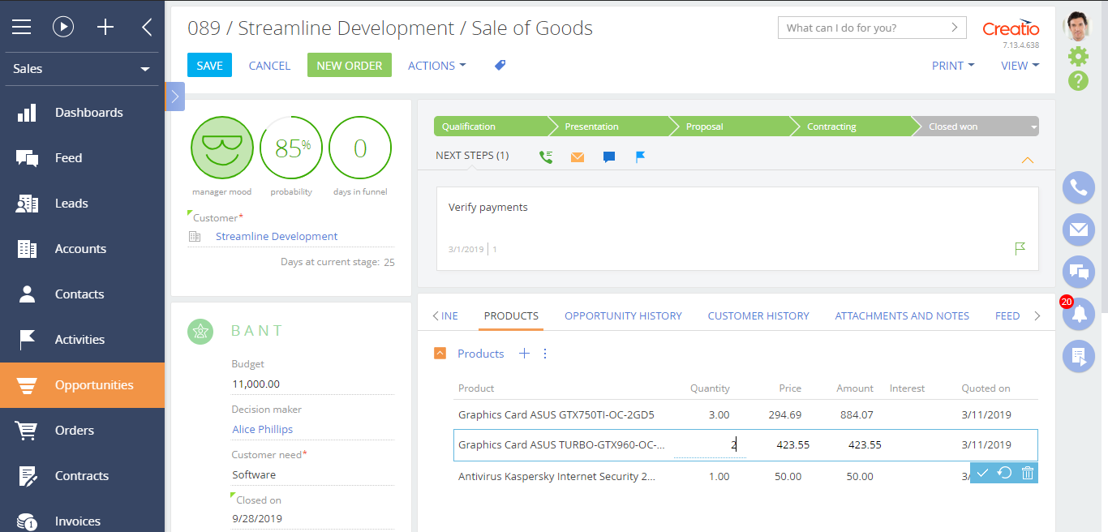This screenshot has width=1108, height=532.
Task: Open the View dropdown menu
Action: coord(1020,66)
